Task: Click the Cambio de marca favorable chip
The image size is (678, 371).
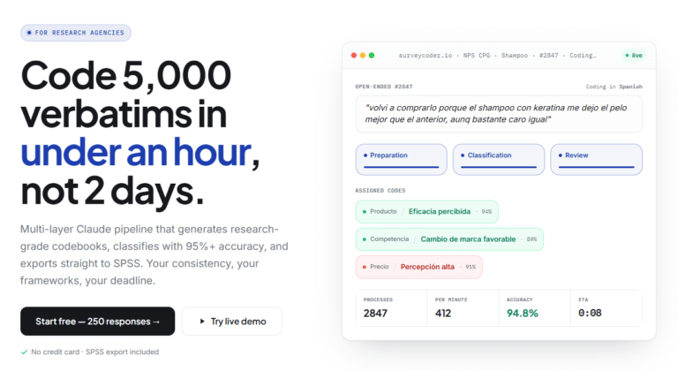Action: (449, 239)
